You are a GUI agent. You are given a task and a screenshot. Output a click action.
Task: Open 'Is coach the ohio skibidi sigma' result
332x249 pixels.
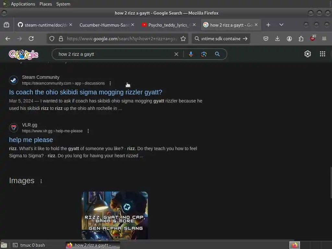(86, 92)
